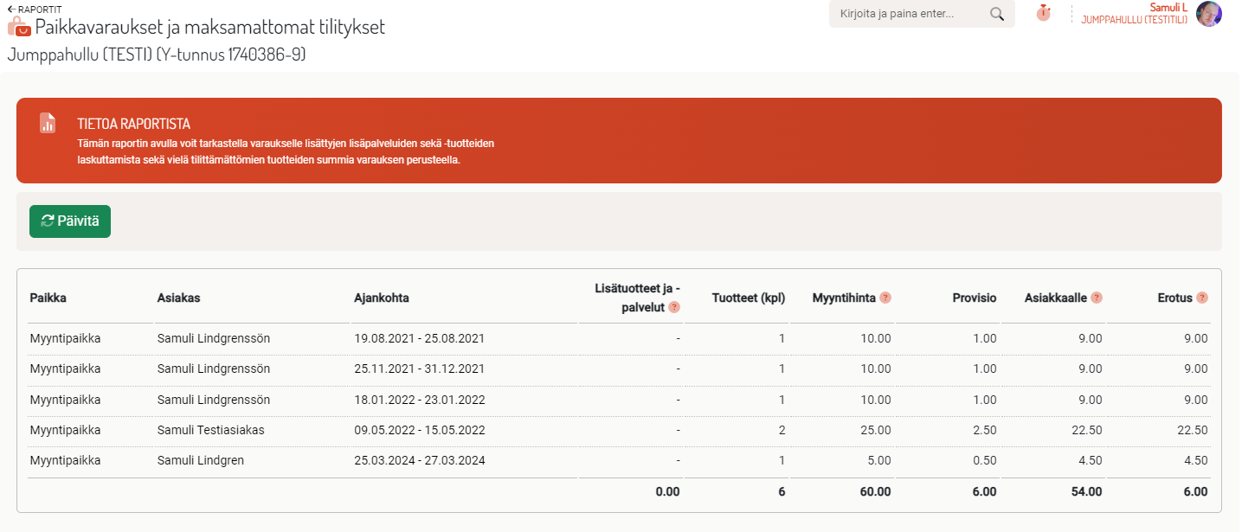Click help icon next to Myyntihinta
Image resolution: width=1242 pixels, height=532 pixels.
click(885, 298)
